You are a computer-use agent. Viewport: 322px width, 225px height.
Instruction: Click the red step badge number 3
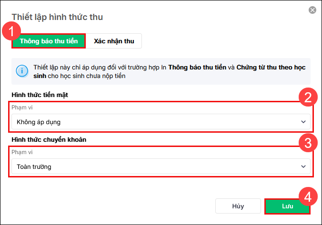click(308, 143)
